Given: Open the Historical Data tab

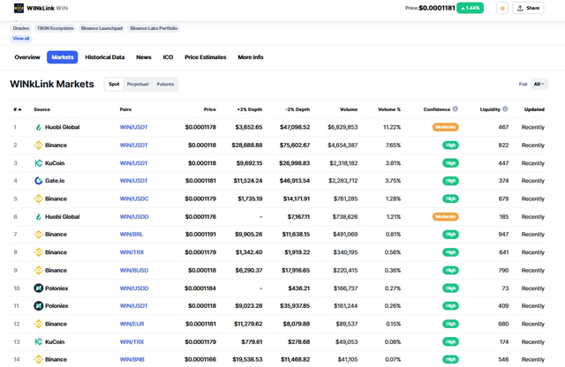Looking at the screenshot, I should (x=105, y=57).
